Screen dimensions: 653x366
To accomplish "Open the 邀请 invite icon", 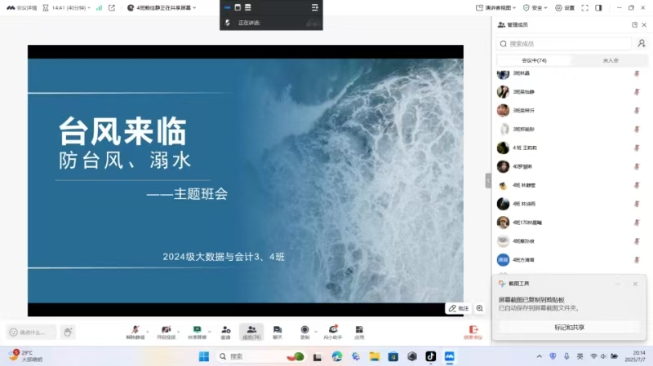I will click(x=225, y=330).
